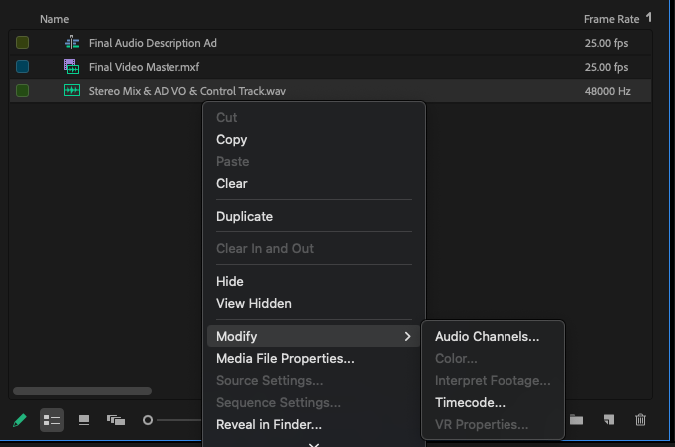Open Media File Properties...
This screenshot has width=675, height=447.
pyautogui.click(x=285, y=359)
